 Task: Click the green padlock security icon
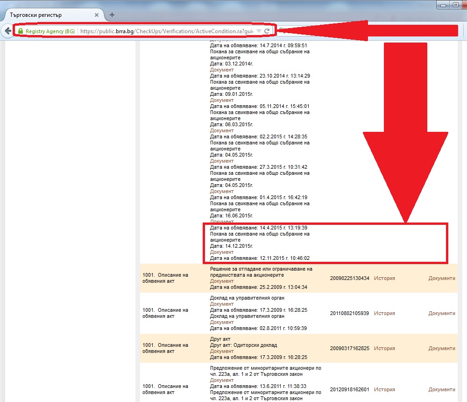click(21, 31)
